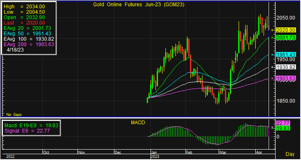Select EAvg 100 = 1930.82 legend entry

click(29, 39)
